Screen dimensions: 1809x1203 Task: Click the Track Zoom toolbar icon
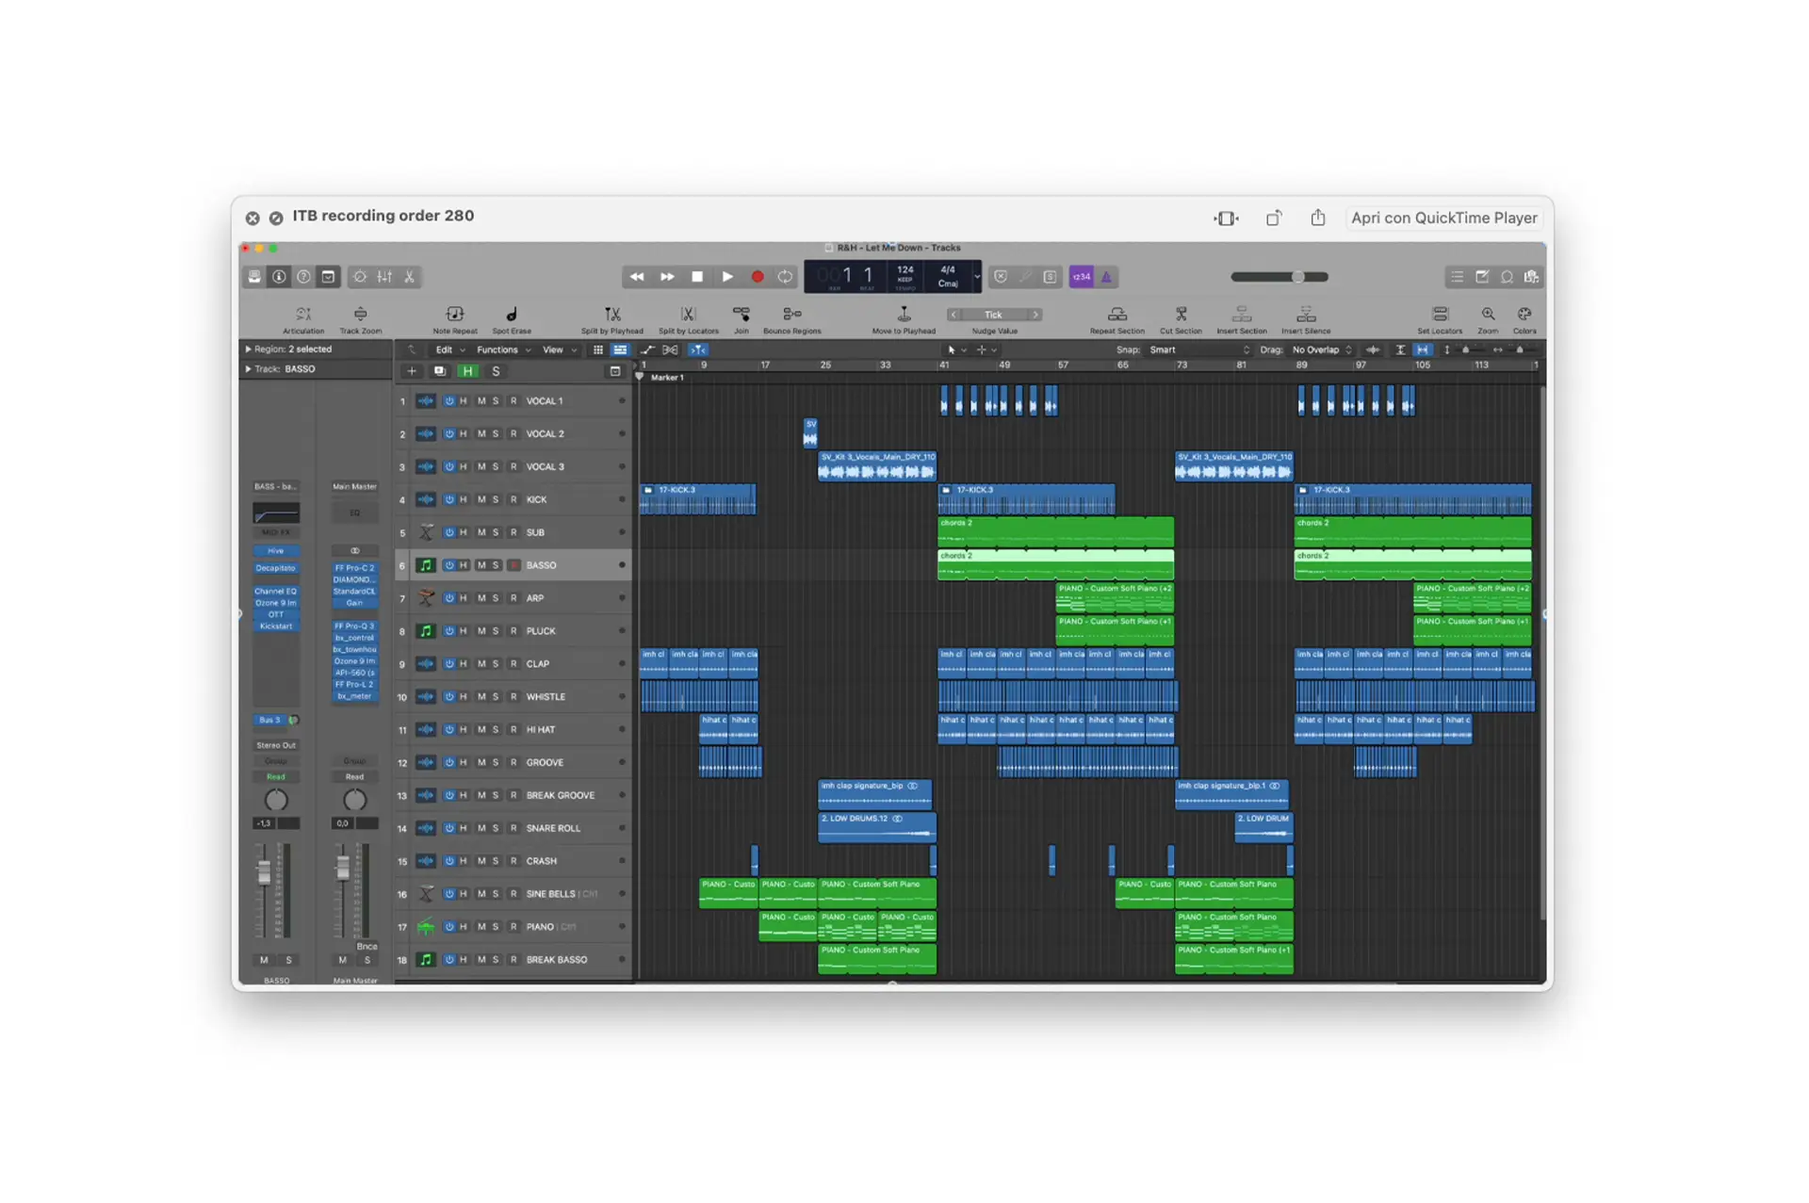click(x=361, y=315)
